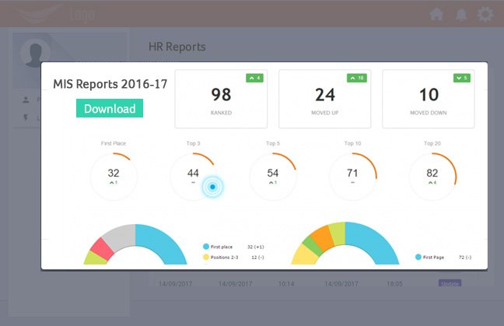This screenshot has width=504, height=326.
Task: Select the 24 Moved Up card
Action: (x=325, y=99)
